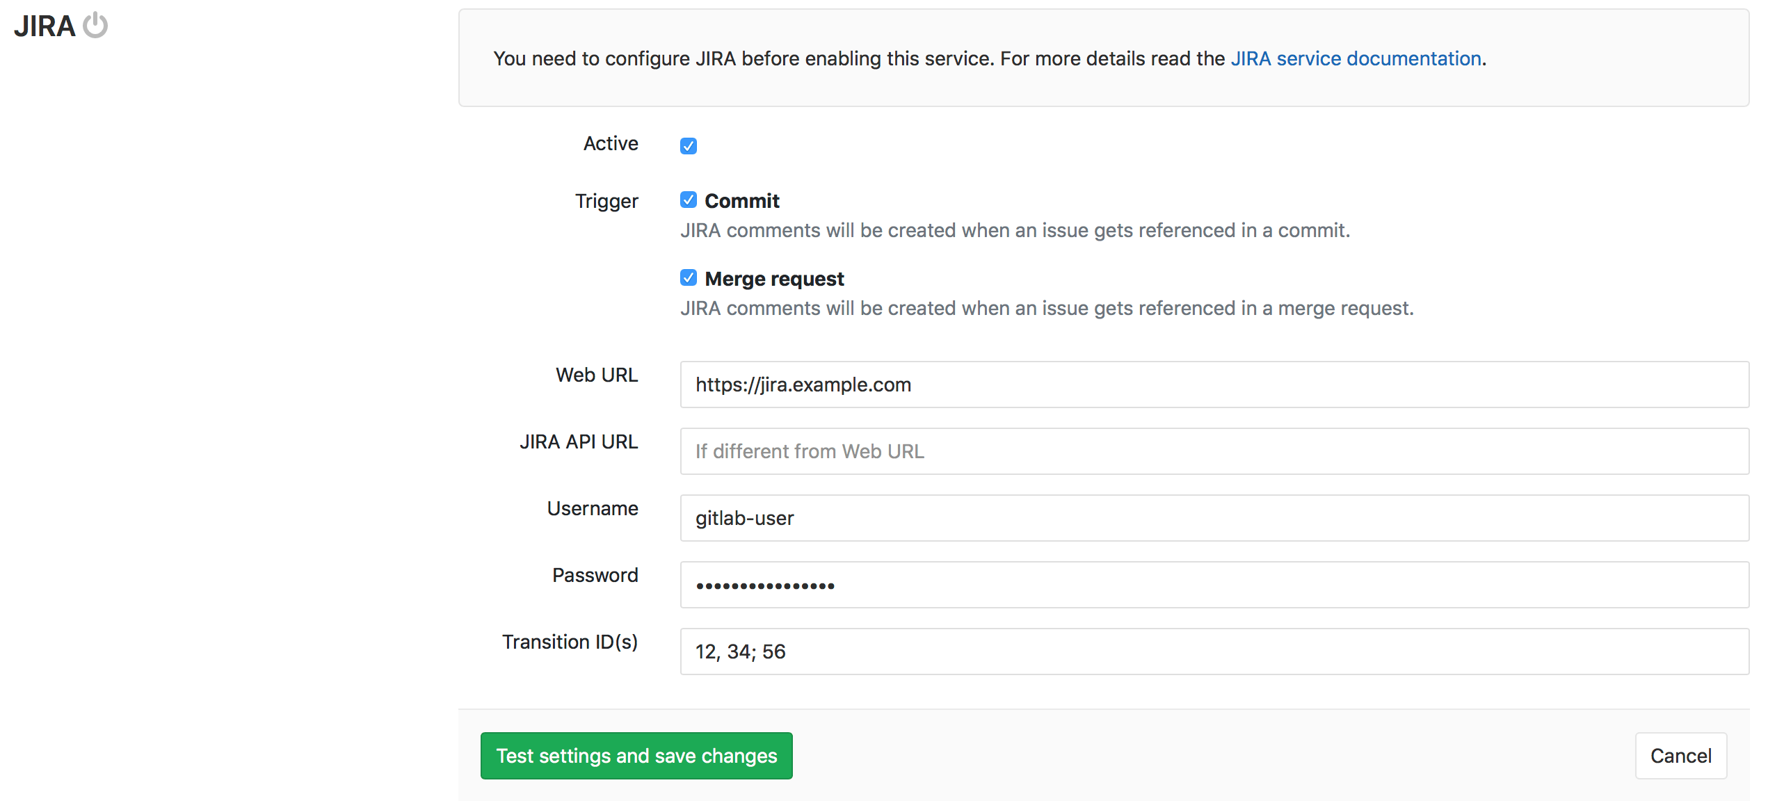
Task: Enable the Active checkbox
Action: 688,145
